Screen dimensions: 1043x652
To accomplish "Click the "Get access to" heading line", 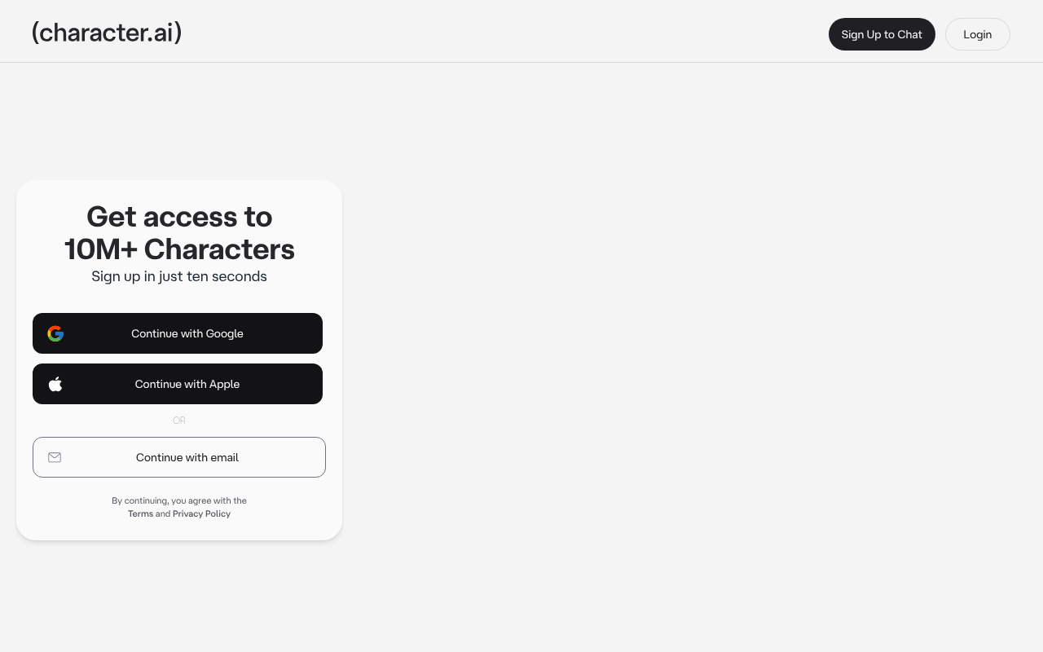I will coord(179,217).
